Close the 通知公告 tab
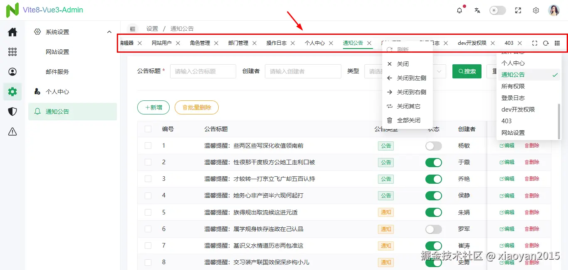The width and height of the screenshot is (568, 270). (x=369, y=43)
